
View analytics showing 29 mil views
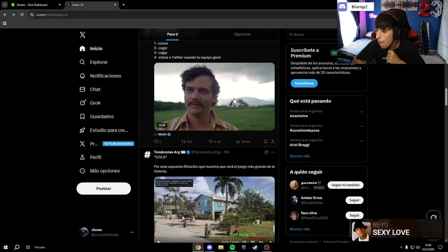point(243,141)
